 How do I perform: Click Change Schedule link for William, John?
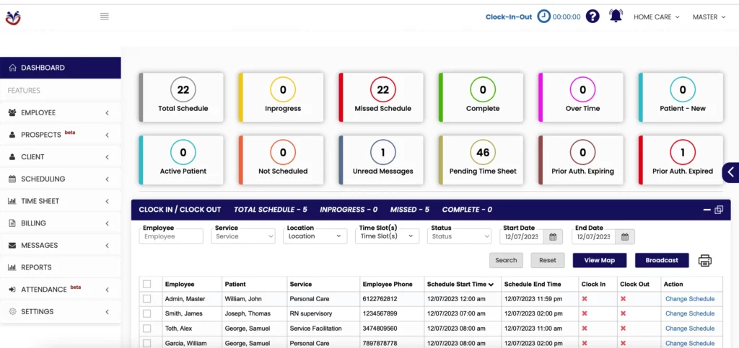pos(689,299)
